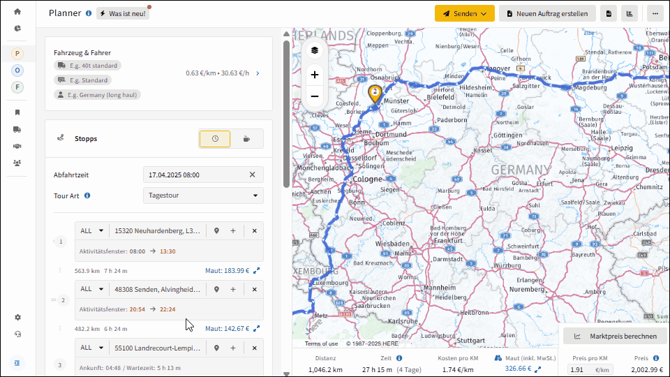Click the Preis info icon
Screen dimensions: 670x377
(656, 358)
